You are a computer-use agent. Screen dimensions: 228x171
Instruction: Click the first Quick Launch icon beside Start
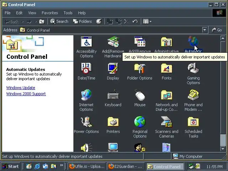pos(29,166)
